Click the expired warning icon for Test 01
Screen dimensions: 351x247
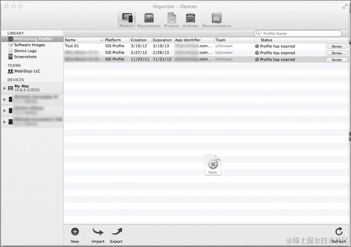click(x=257, y=46)
